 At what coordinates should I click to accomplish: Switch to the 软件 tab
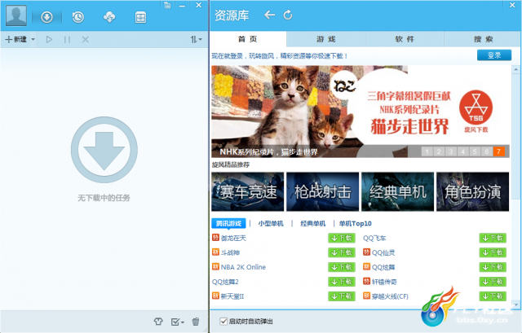(x=405, y=39)
